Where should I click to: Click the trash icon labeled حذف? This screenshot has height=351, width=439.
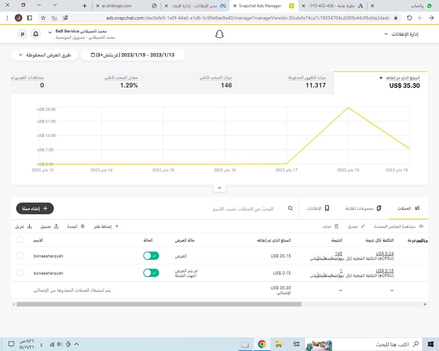337,226
